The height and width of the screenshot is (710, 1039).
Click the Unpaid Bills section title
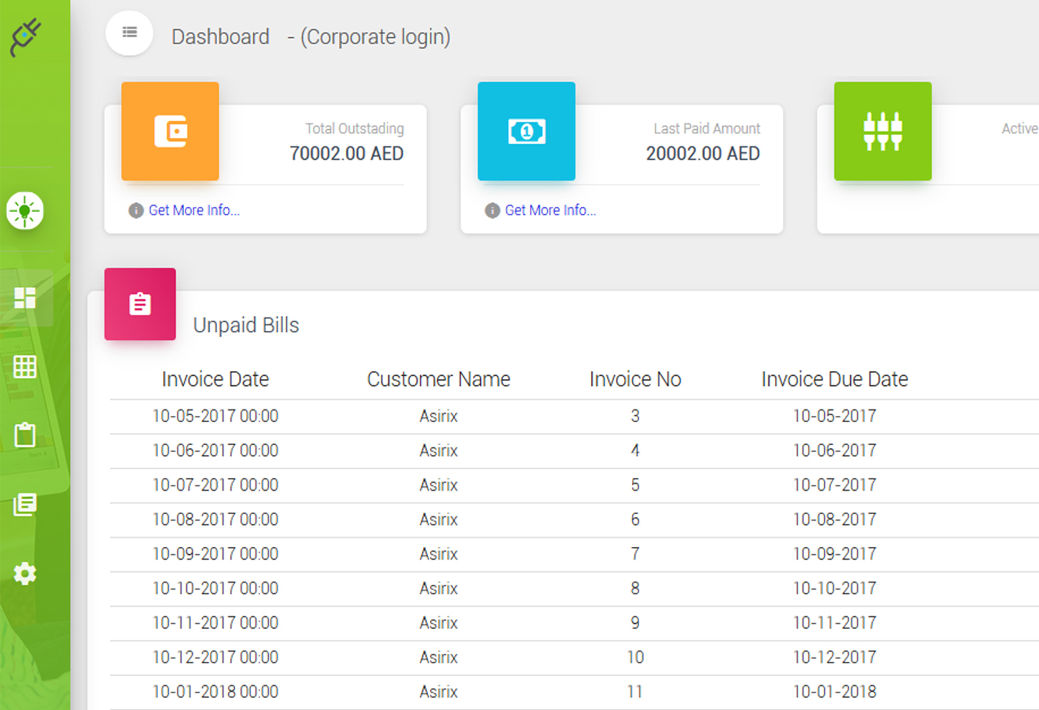pos(246,325)
